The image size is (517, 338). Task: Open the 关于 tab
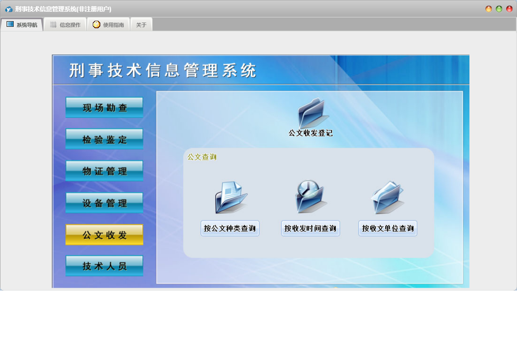(x=141, y=25)
